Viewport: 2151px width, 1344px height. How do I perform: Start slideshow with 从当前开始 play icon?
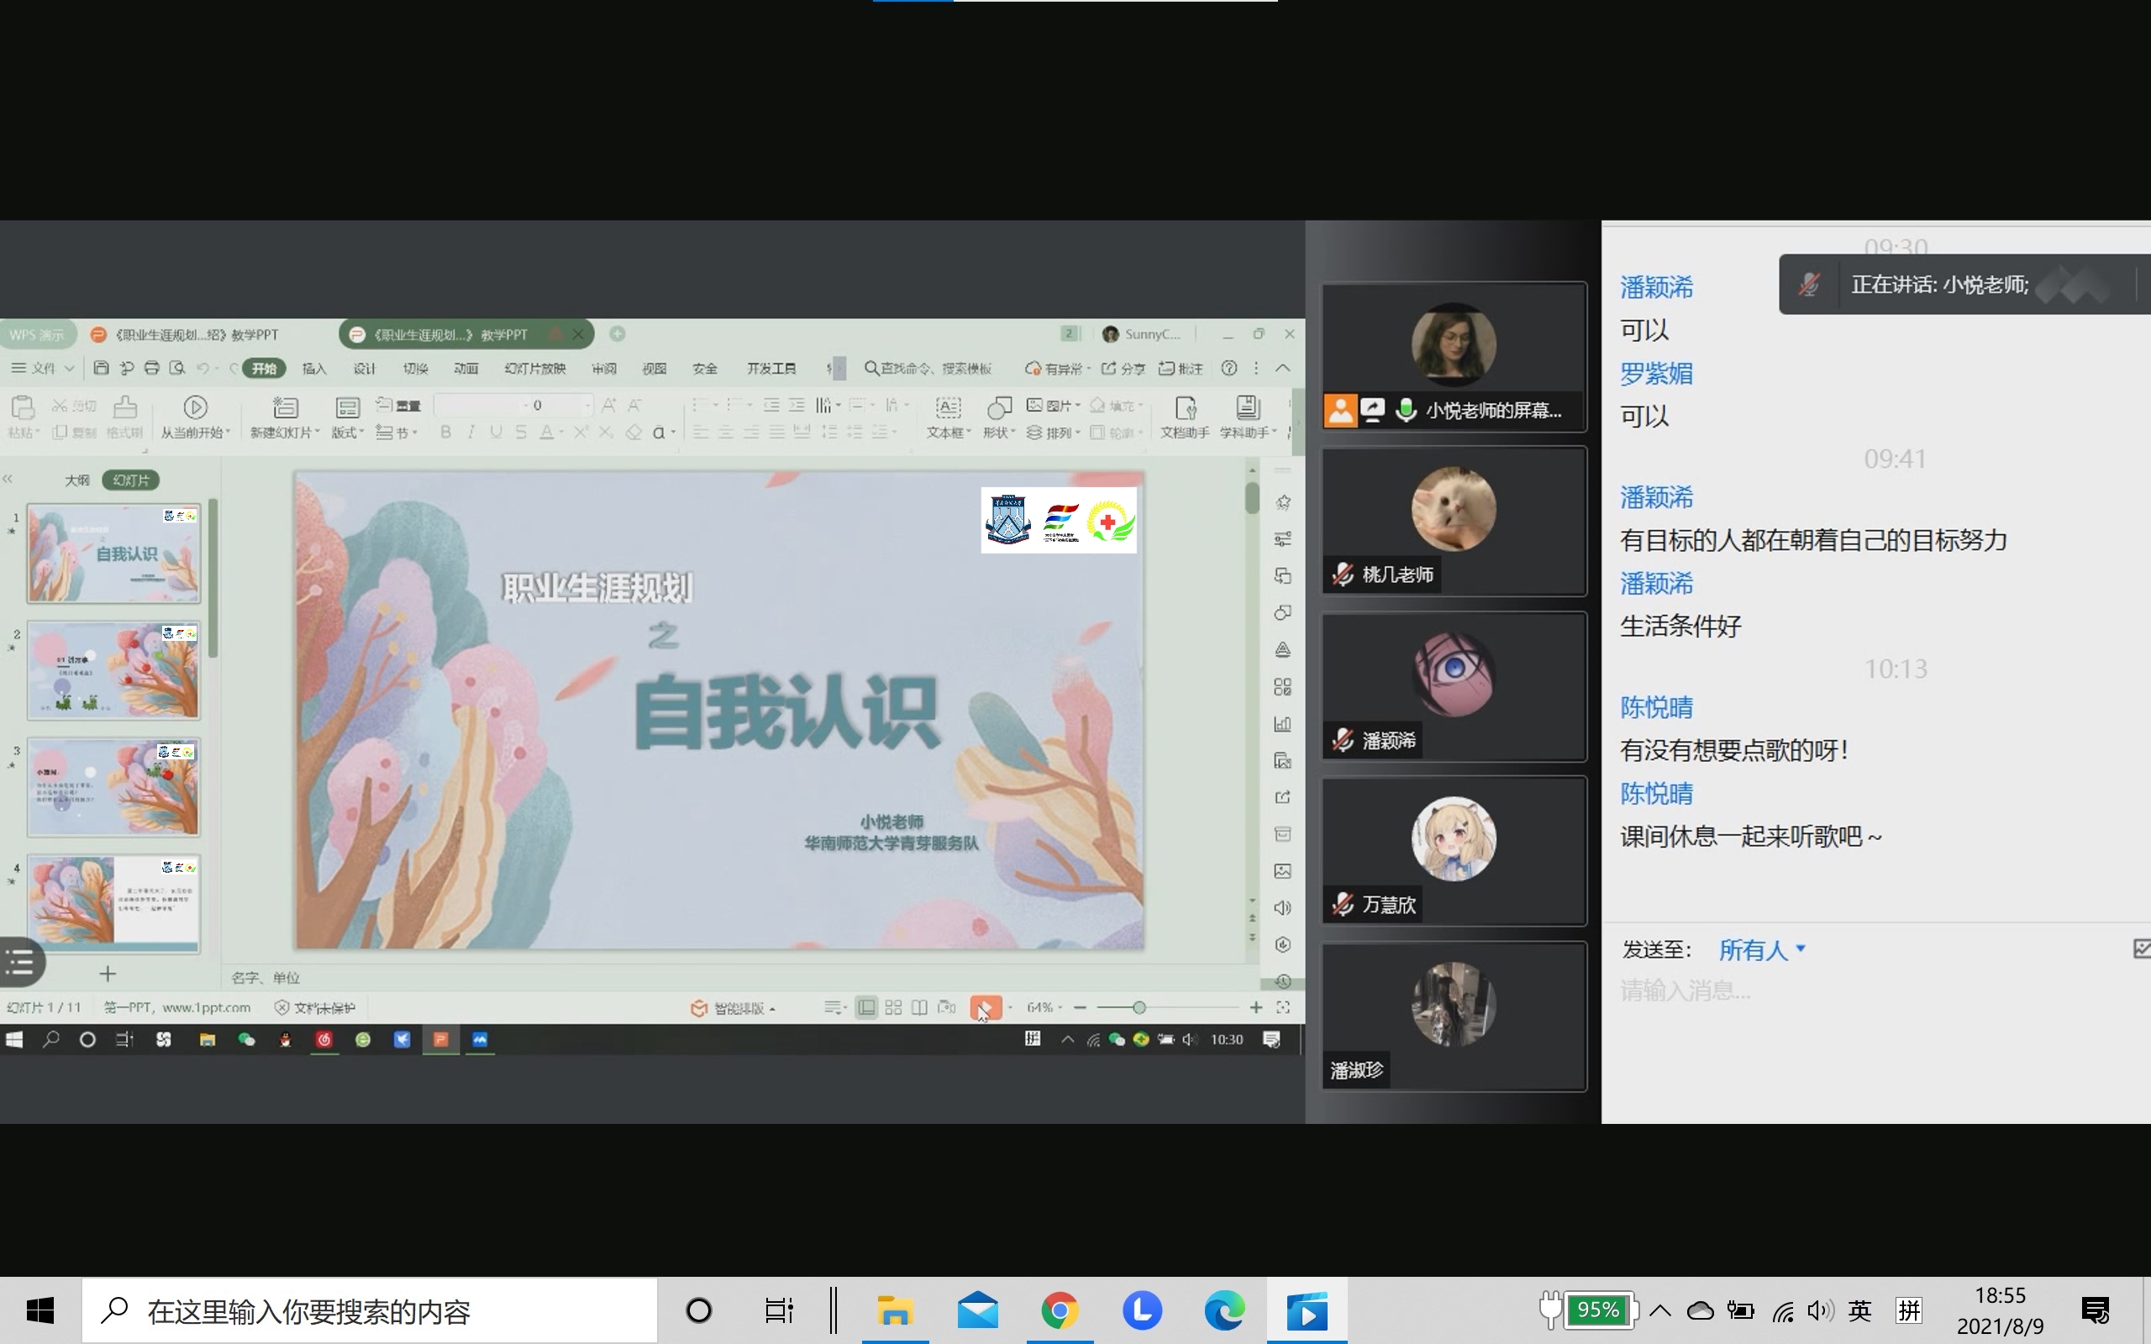[x=196, y=407]
